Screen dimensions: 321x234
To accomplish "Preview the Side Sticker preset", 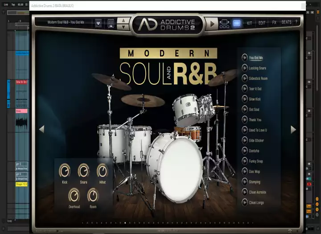I will (x=244, y=140).
